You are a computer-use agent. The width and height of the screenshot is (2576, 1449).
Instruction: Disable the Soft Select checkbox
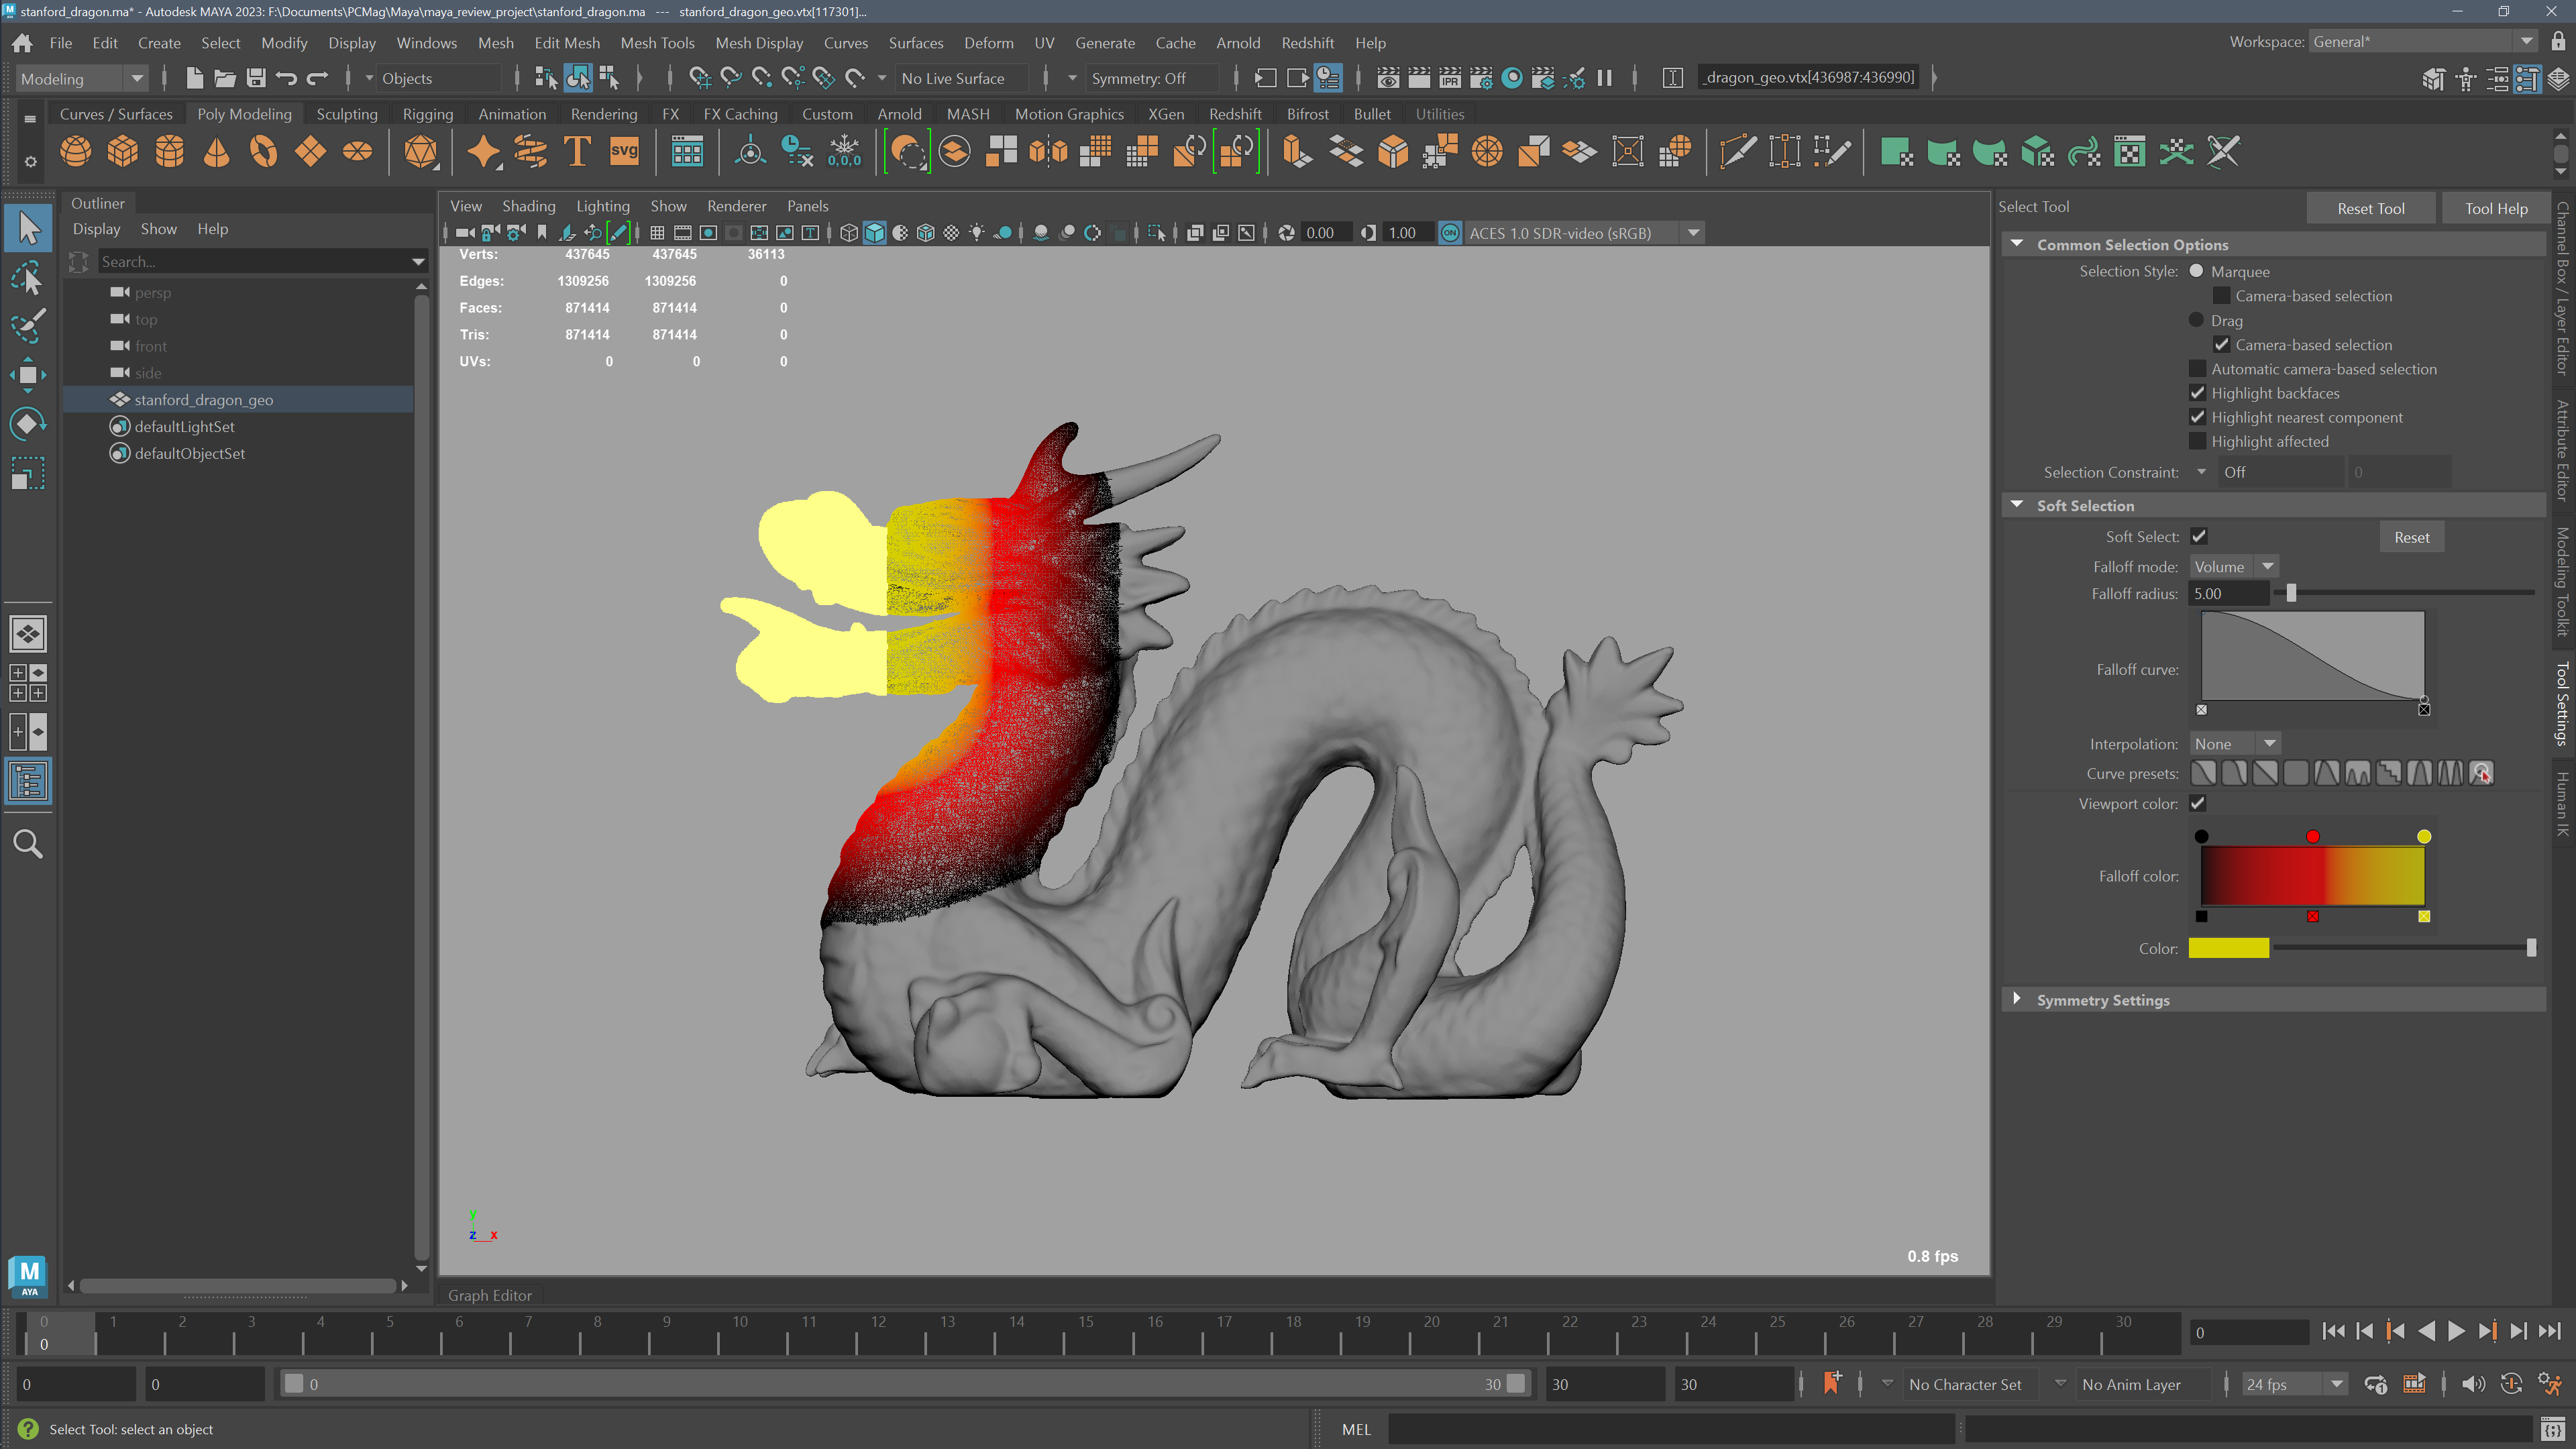(2199, 536)
